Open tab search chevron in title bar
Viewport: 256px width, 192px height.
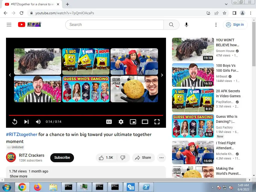coord(226,4)
